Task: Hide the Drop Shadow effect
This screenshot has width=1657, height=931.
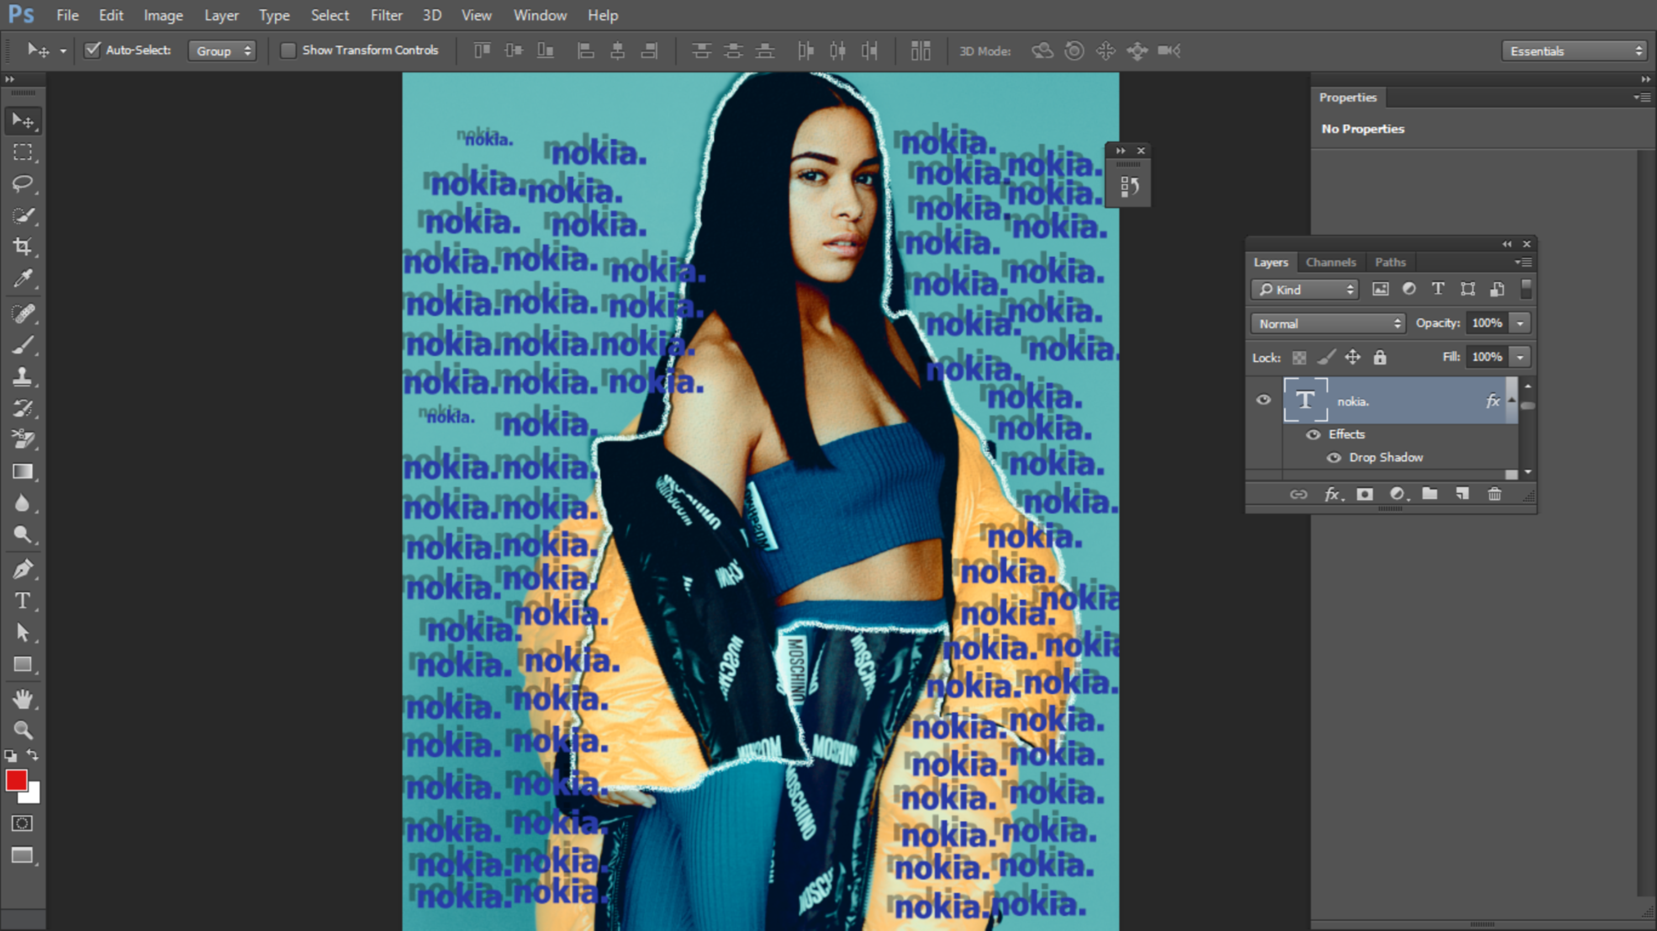Action: click(1333, 458)
